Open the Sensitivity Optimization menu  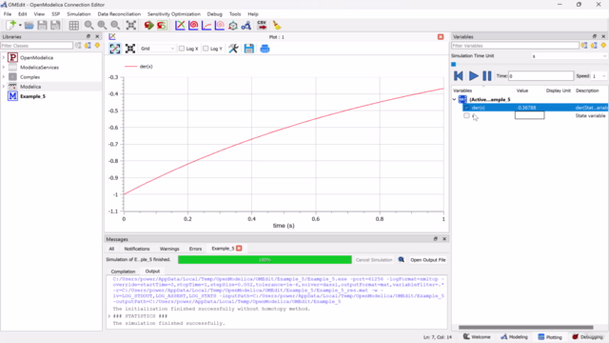(x=173, y=14)
